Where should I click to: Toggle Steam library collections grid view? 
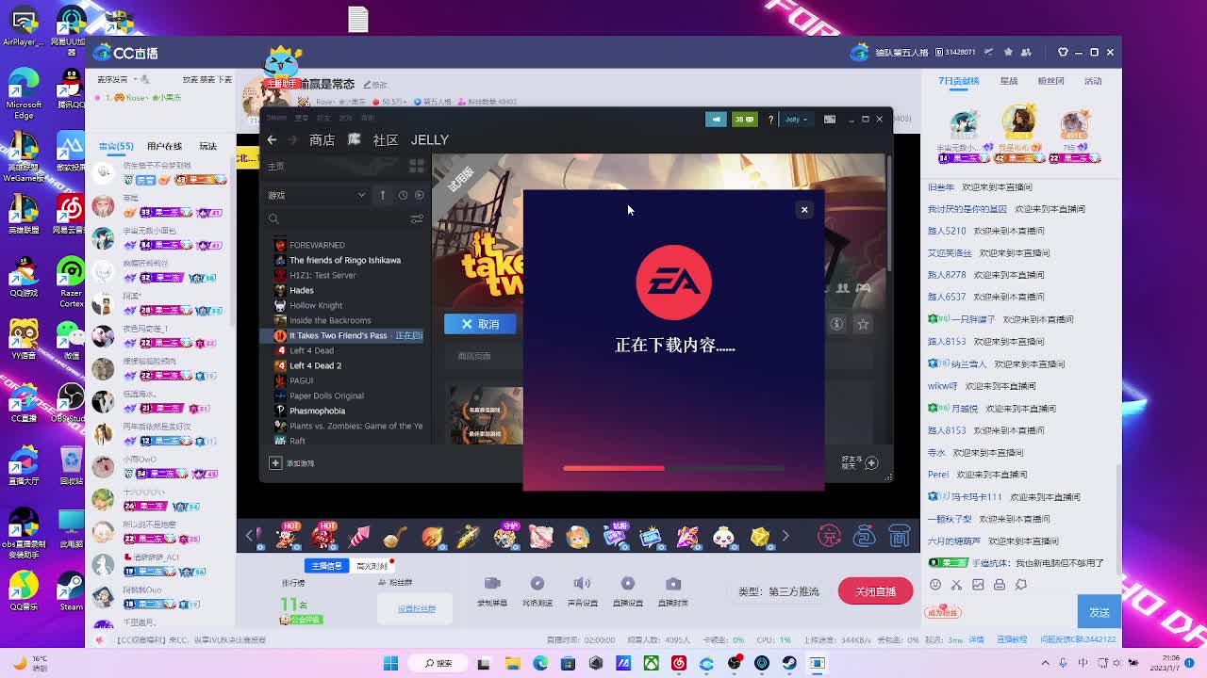(417, 167)
